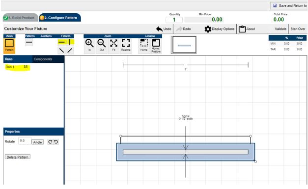
Task: Switch to the Components tab
Action: click(43, 59)
